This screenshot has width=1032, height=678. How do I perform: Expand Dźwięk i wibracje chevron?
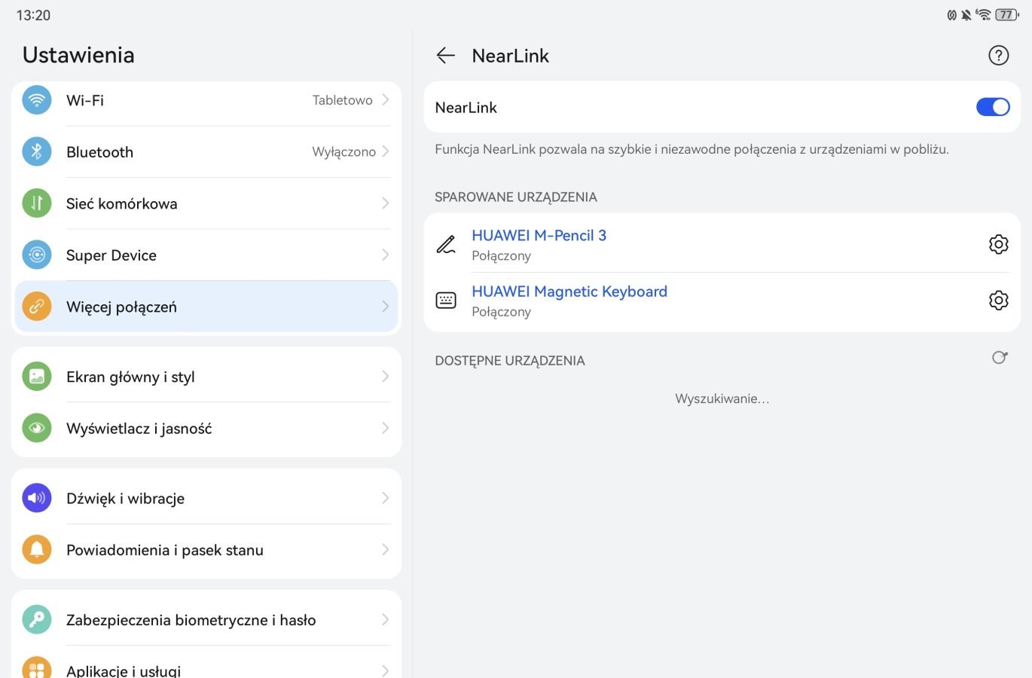386,498
